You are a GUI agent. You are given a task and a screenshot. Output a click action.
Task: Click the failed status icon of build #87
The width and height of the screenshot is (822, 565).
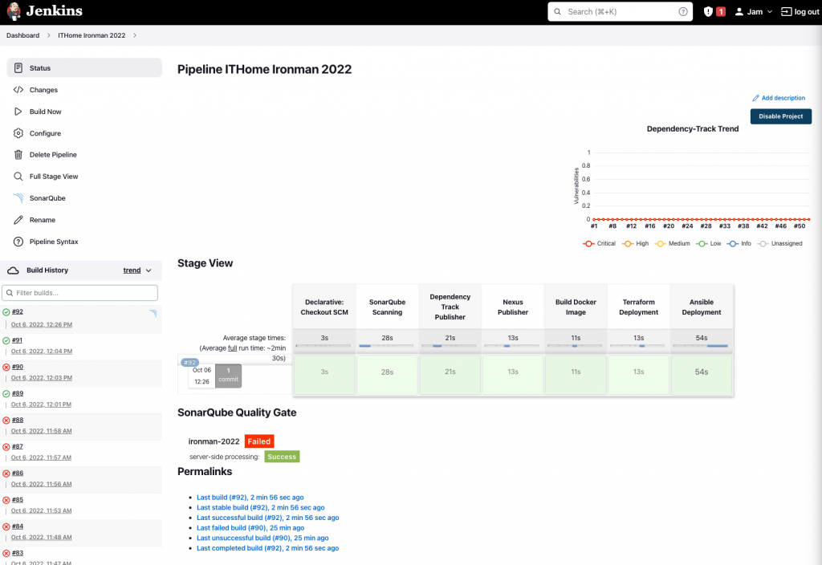tap(6, 447)
